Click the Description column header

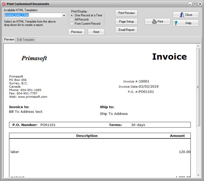pos(87,136)
